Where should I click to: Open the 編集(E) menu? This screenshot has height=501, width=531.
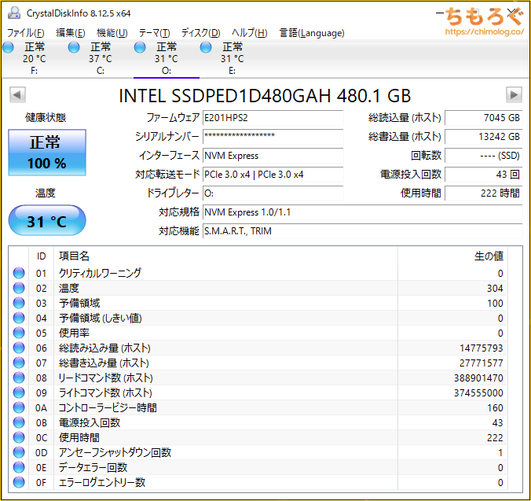(71, 33)
